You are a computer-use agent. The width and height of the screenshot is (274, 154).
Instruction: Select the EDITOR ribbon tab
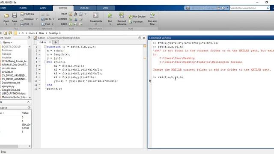click(63, 8)
